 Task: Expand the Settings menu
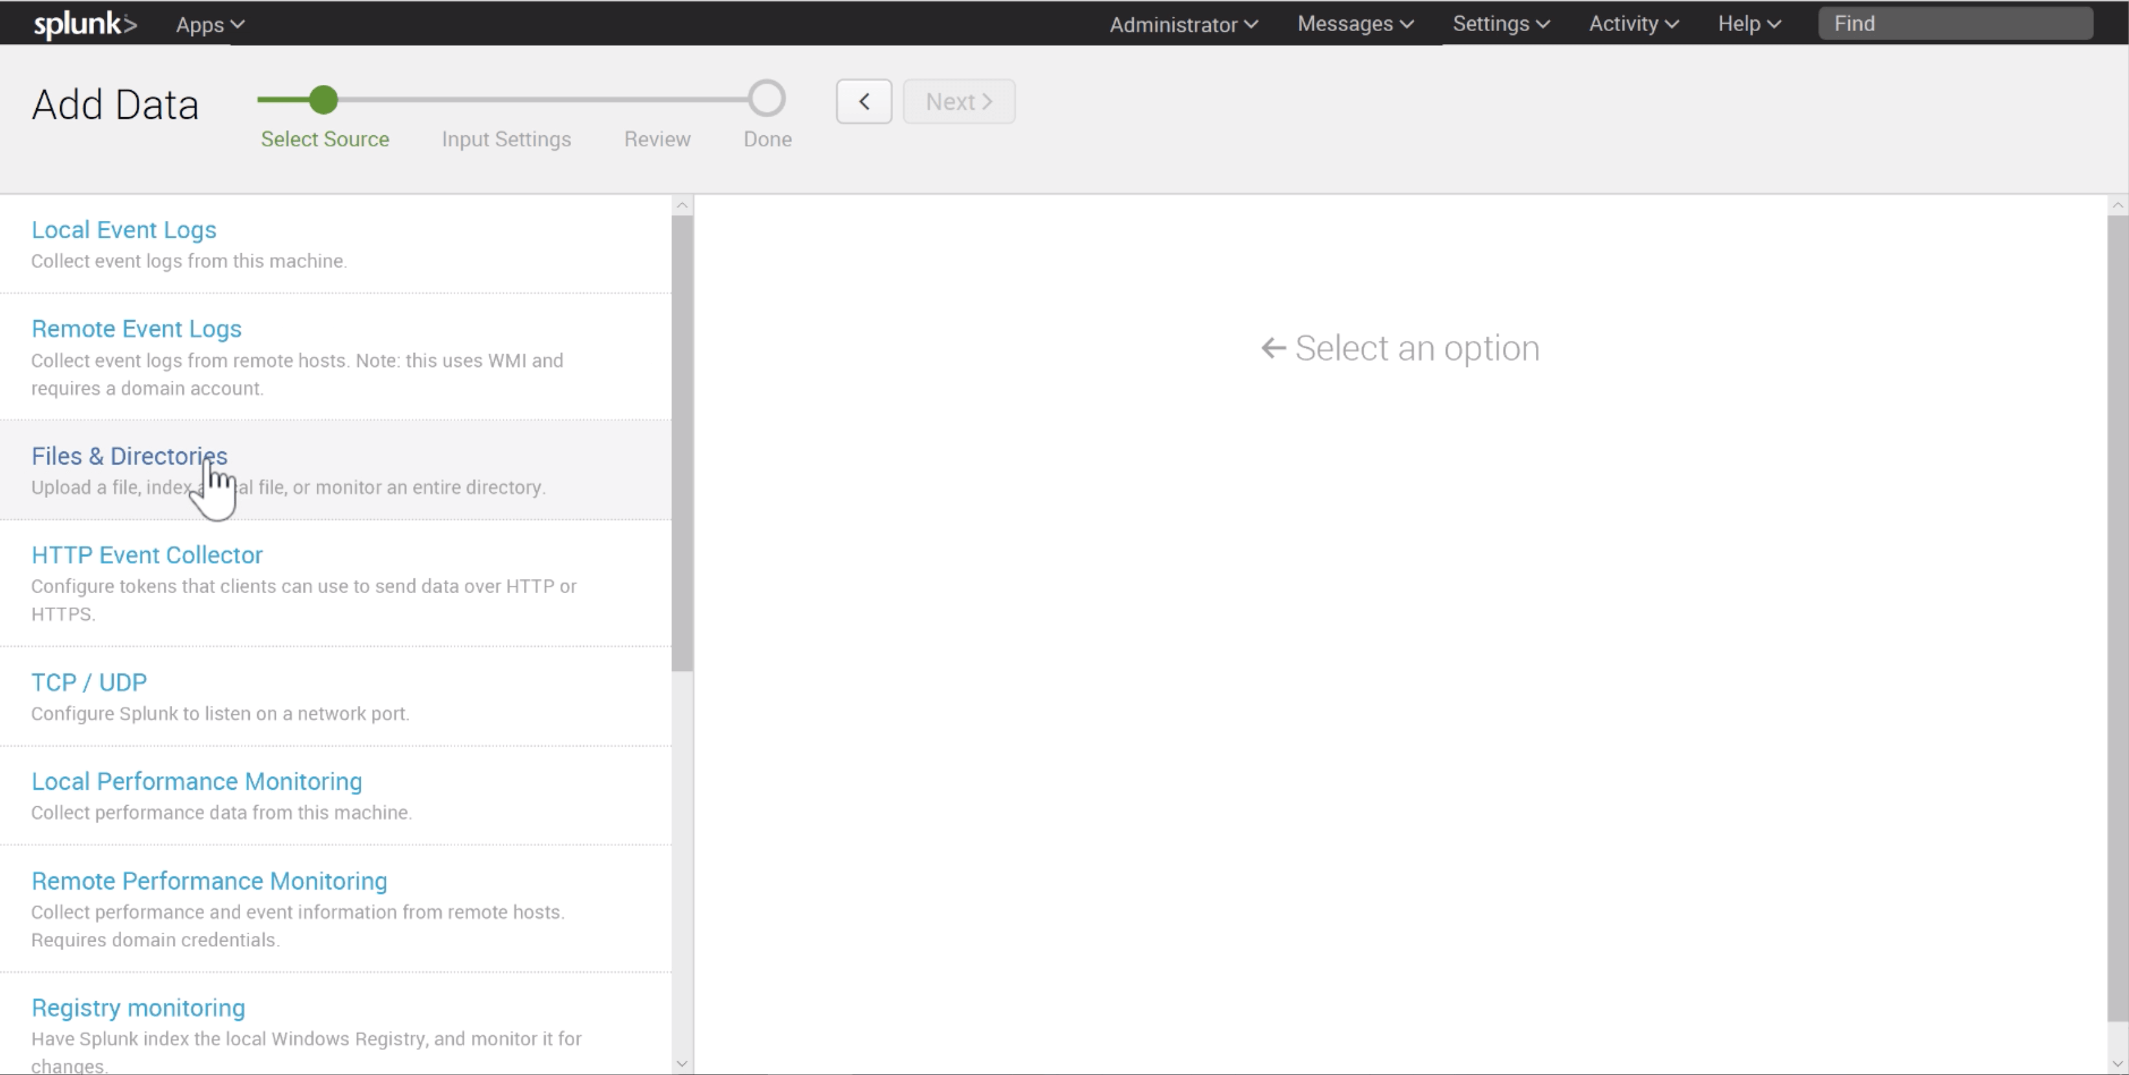point(1500,23)
